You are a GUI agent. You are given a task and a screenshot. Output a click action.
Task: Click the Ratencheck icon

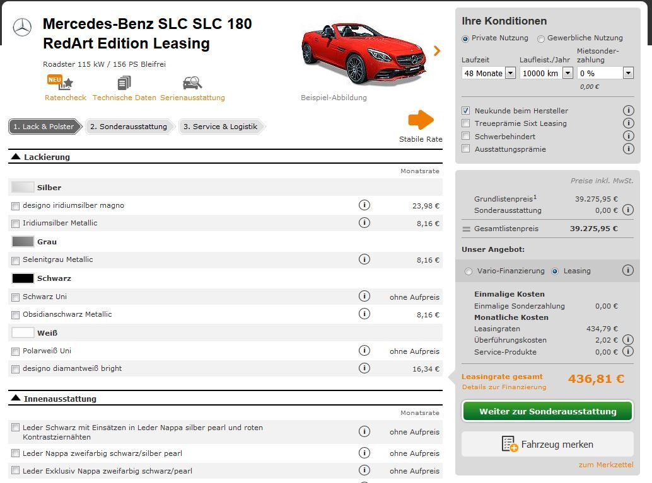[61, 82]
